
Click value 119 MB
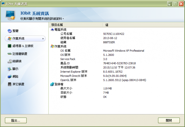tap(107, 88)
